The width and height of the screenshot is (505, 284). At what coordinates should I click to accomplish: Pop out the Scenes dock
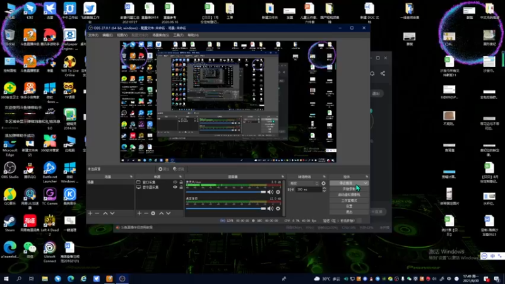[131, 177]
